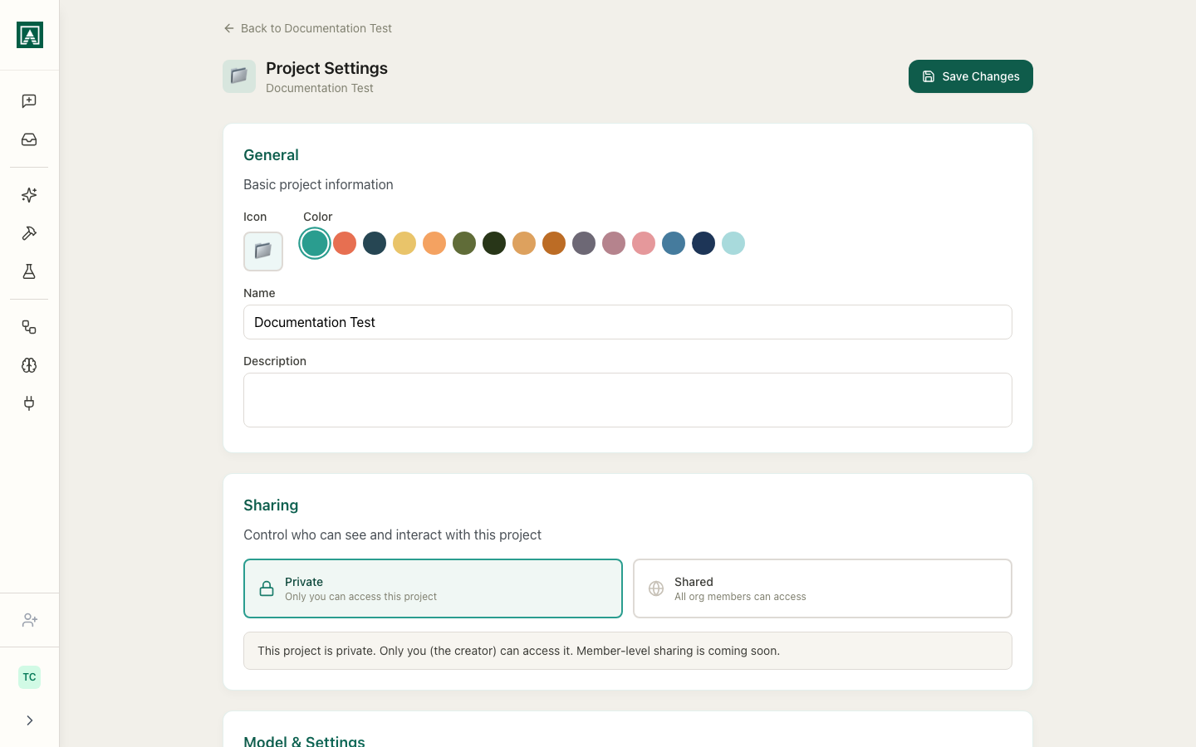Click the brain icon in the sidebar
The height and width of the screenshot is (747, 1196).
29,365
